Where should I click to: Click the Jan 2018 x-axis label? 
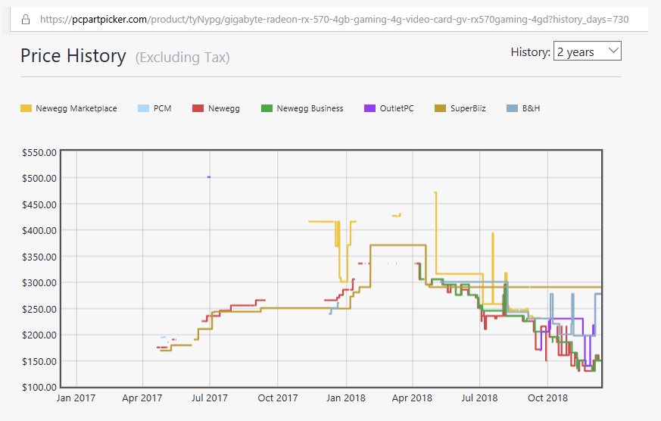click(x=346, y=398)
